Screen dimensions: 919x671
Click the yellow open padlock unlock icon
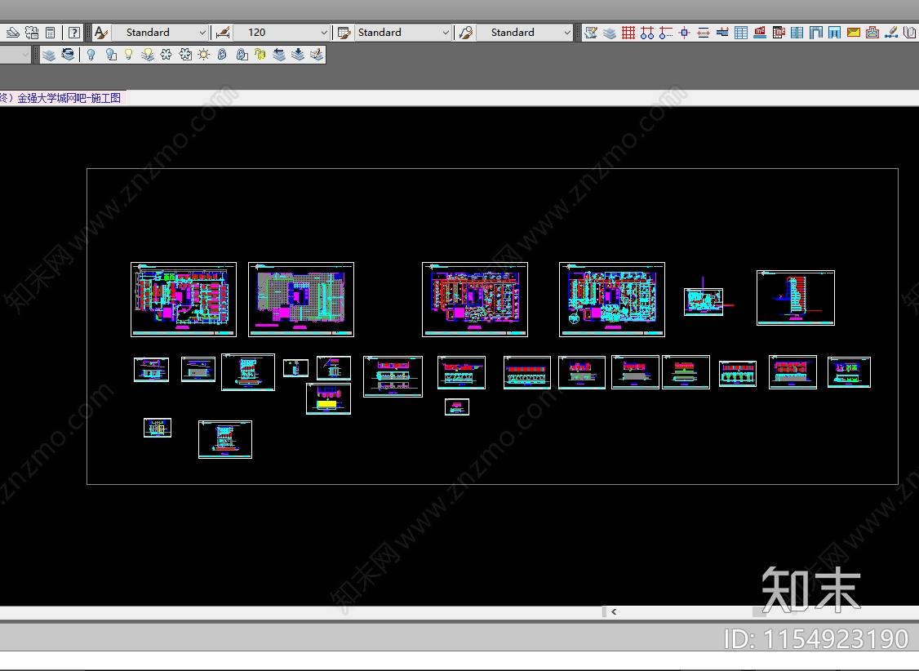[260, 55]
